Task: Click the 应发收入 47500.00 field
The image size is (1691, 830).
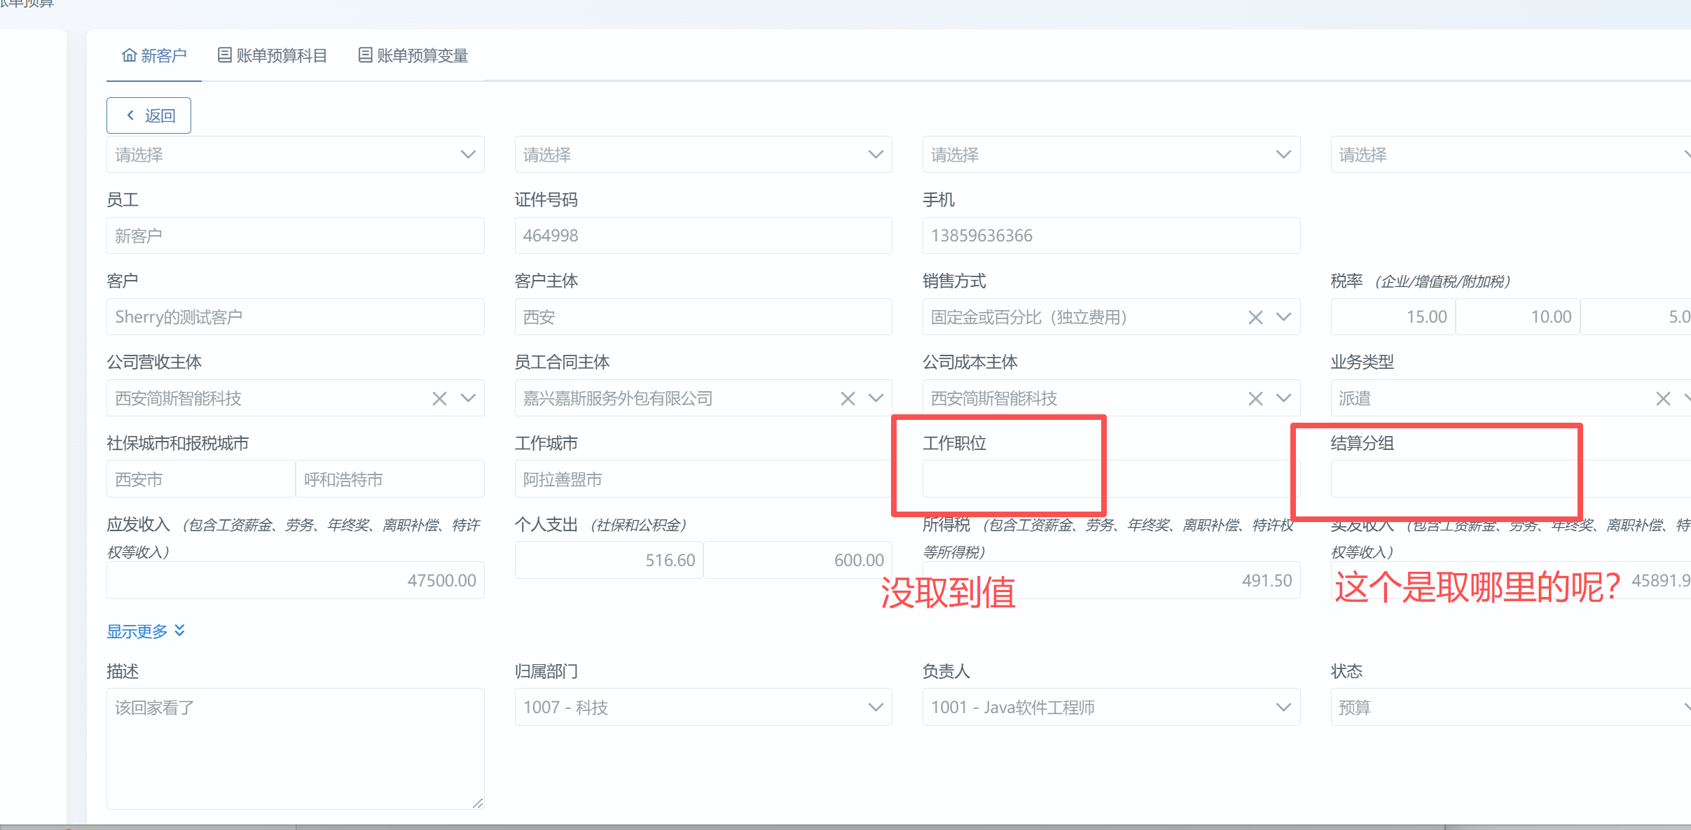Action: click(x=295, y=581)
